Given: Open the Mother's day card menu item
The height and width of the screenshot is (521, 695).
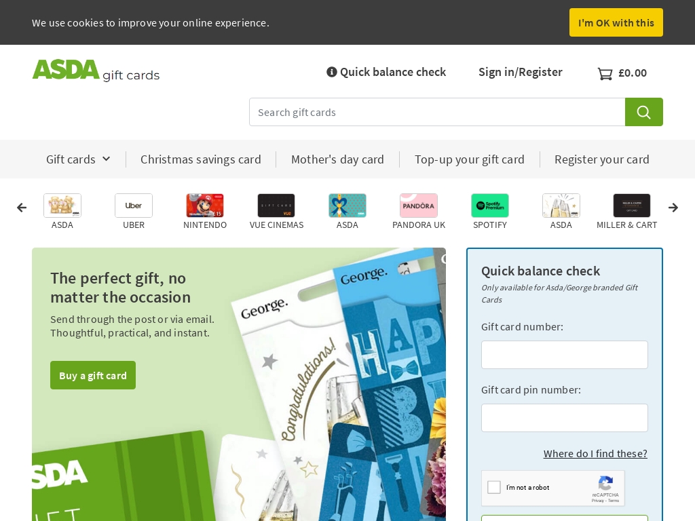Looking at the screenshot, I should (x=337, y=159).
